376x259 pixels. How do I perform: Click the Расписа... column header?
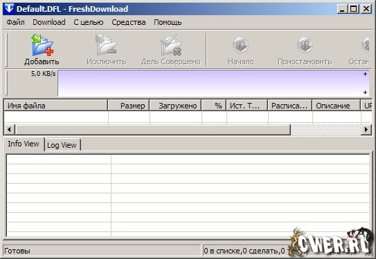pos(290,106)
